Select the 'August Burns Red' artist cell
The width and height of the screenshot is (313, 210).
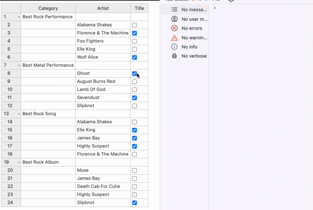pos(103,82)
